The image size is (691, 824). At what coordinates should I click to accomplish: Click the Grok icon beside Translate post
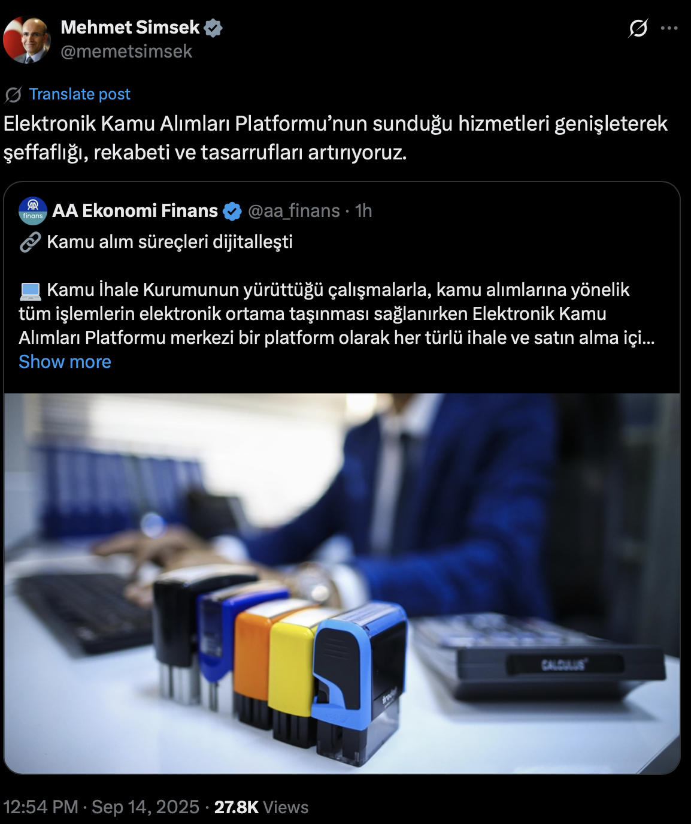pyautogui.click(x=13, y=95)
